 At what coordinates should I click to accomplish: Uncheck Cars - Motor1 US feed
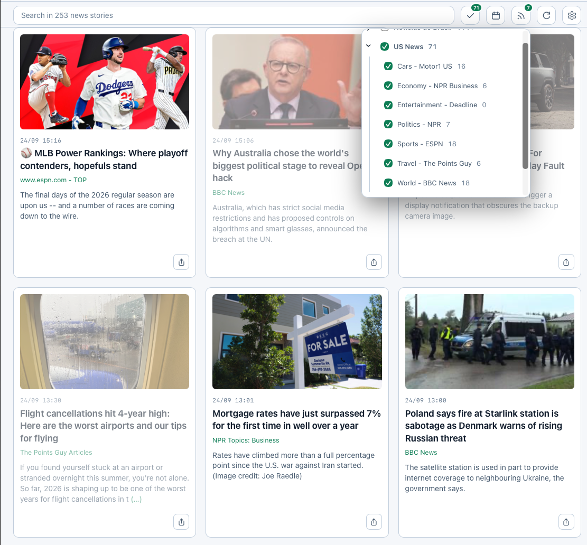(388, 66)
